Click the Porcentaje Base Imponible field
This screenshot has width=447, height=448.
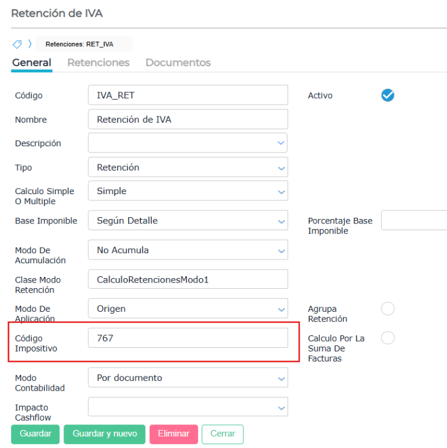(413, 220)
